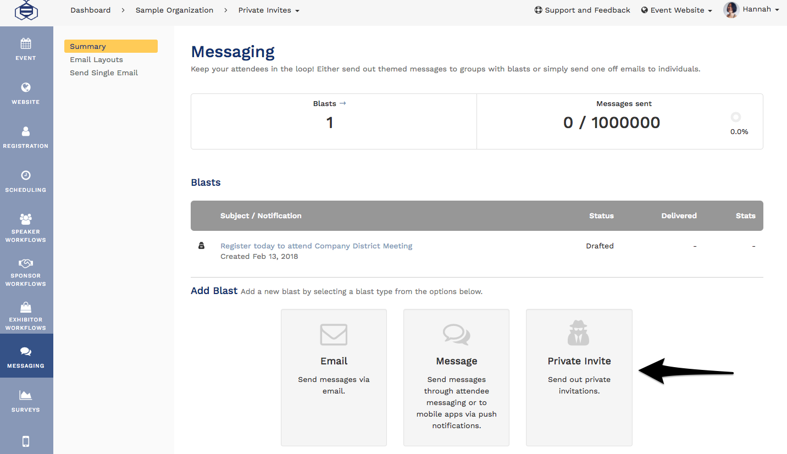Click the lock icon next to the drafted blast
This screenshot has height=454, width=787.
coord(201,246)
